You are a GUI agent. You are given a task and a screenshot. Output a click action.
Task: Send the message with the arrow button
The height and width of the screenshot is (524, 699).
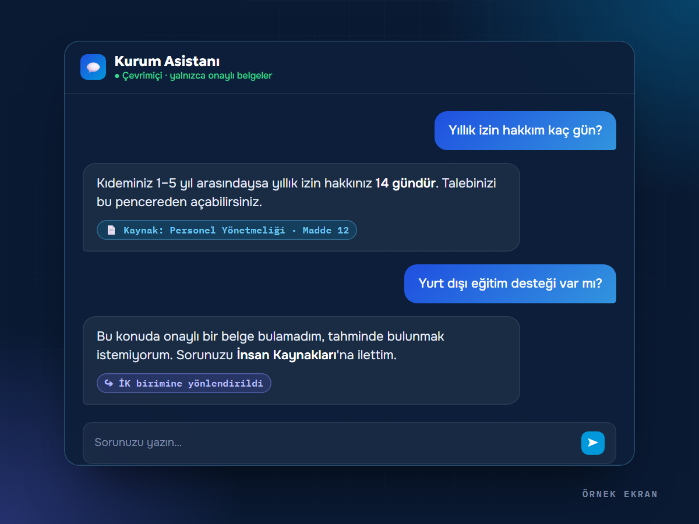pyautogui.click(x=592, y=443)
